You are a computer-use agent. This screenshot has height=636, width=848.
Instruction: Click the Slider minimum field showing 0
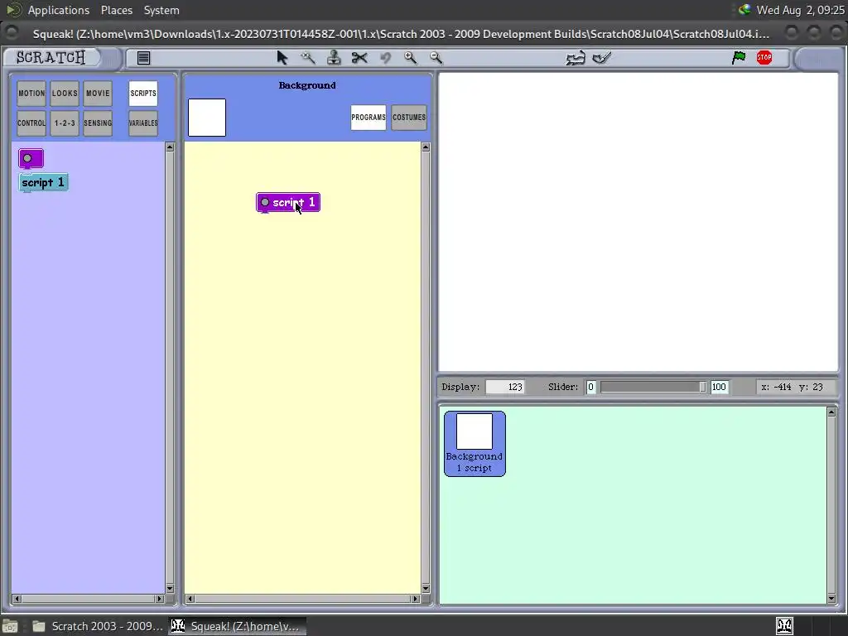click(x=591, y=387)
